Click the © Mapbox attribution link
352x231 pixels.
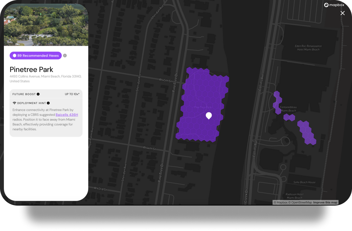pos(281,202)
